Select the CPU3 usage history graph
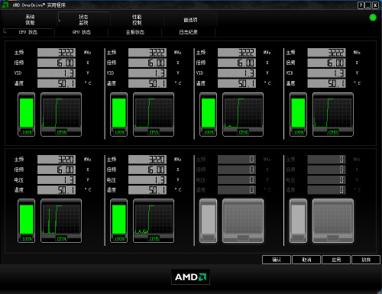This screenshot has height=294, width=382. 333,115
